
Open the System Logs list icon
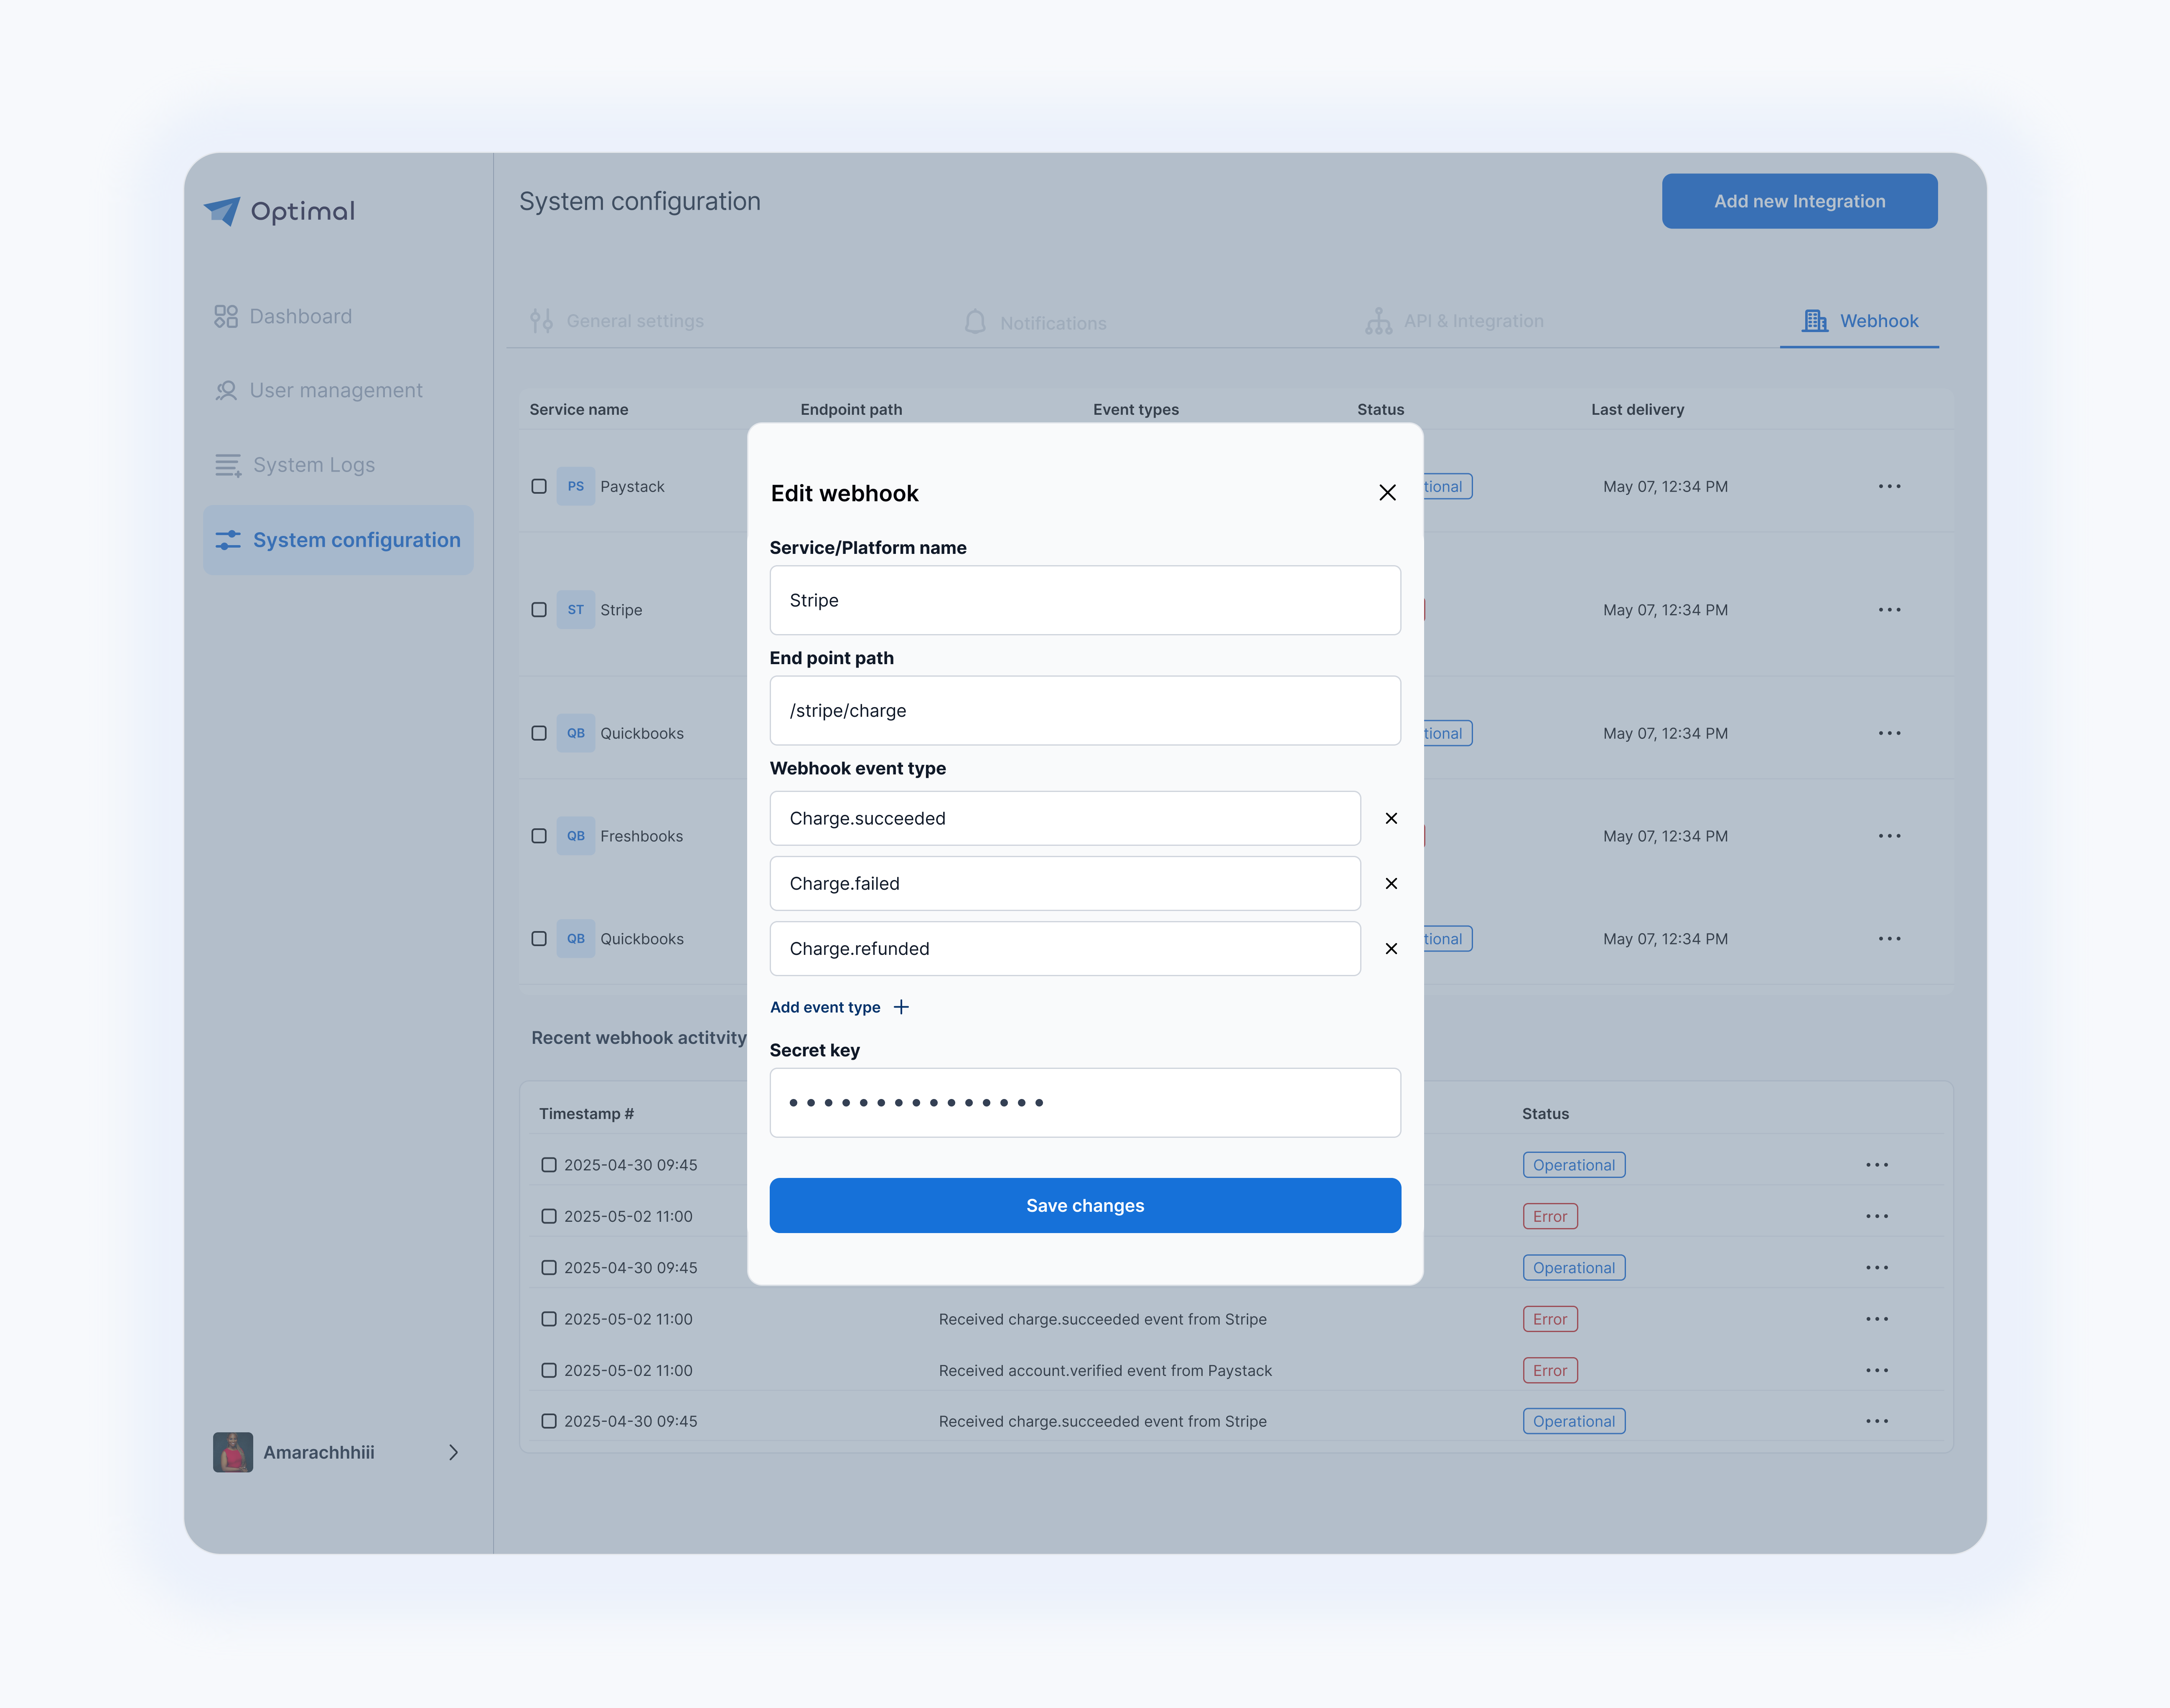tap(228, 465)
